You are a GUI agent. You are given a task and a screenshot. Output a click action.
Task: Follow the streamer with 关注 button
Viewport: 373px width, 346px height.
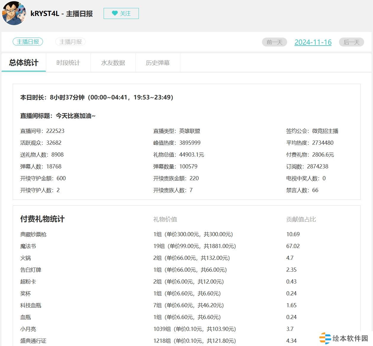121,14
